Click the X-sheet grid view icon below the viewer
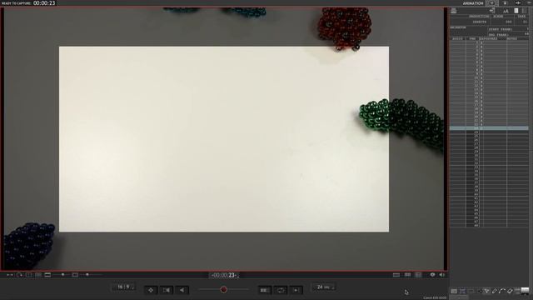This screenshot has height=300, width=533. pos(407,275)
